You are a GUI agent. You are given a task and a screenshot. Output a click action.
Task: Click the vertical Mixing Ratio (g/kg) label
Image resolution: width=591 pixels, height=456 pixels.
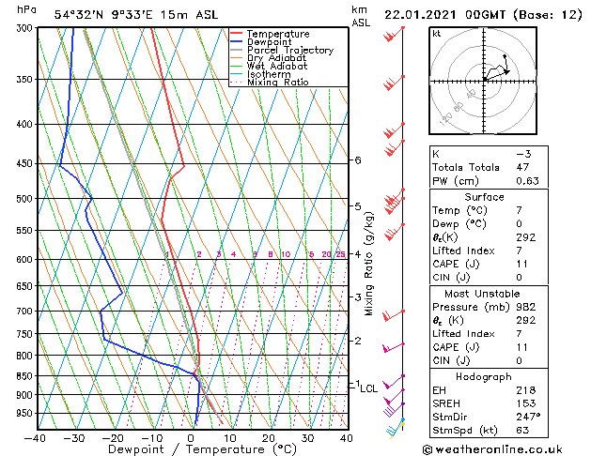[368, 264]
